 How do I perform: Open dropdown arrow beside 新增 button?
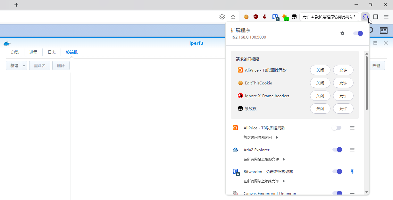point(24,65)
